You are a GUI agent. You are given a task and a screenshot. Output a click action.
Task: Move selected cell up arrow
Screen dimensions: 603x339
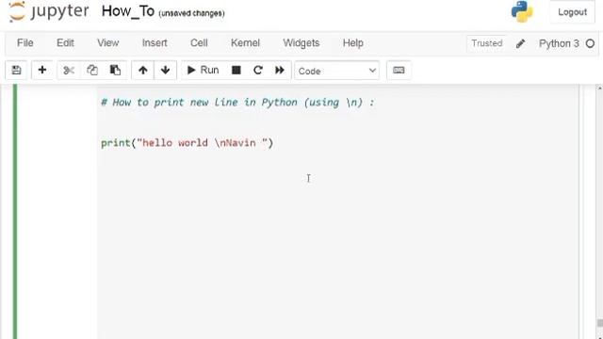coord(142,71)
